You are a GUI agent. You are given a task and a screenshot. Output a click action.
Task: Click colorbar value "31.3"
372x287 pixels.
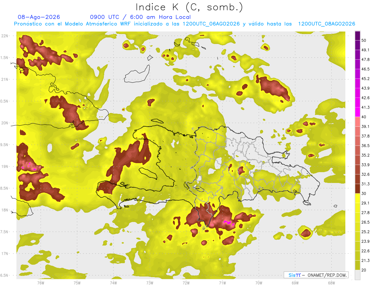click(365, 184)
